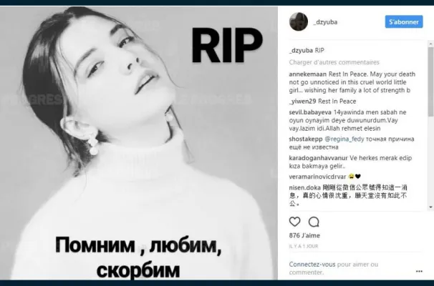Open _dzyuba profile avatar picture
This screenshot has height=286, width=434.
click(x=299, y=21)
